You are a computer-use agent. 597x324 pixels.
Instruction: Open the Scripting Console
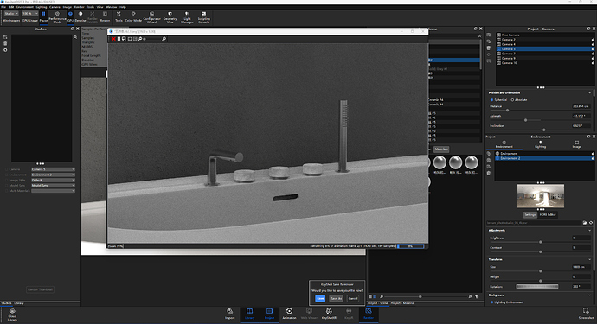pos(203,17)
